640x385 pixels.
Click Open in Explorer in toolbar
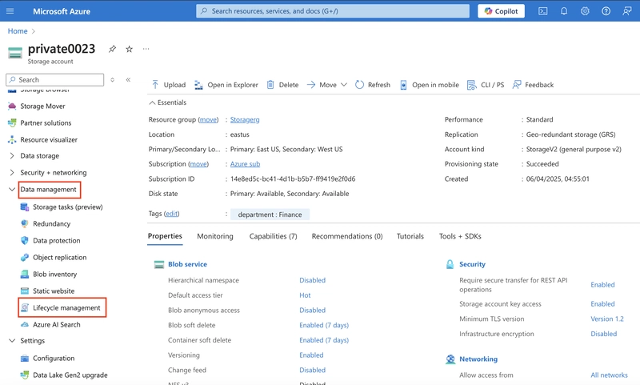226,85
